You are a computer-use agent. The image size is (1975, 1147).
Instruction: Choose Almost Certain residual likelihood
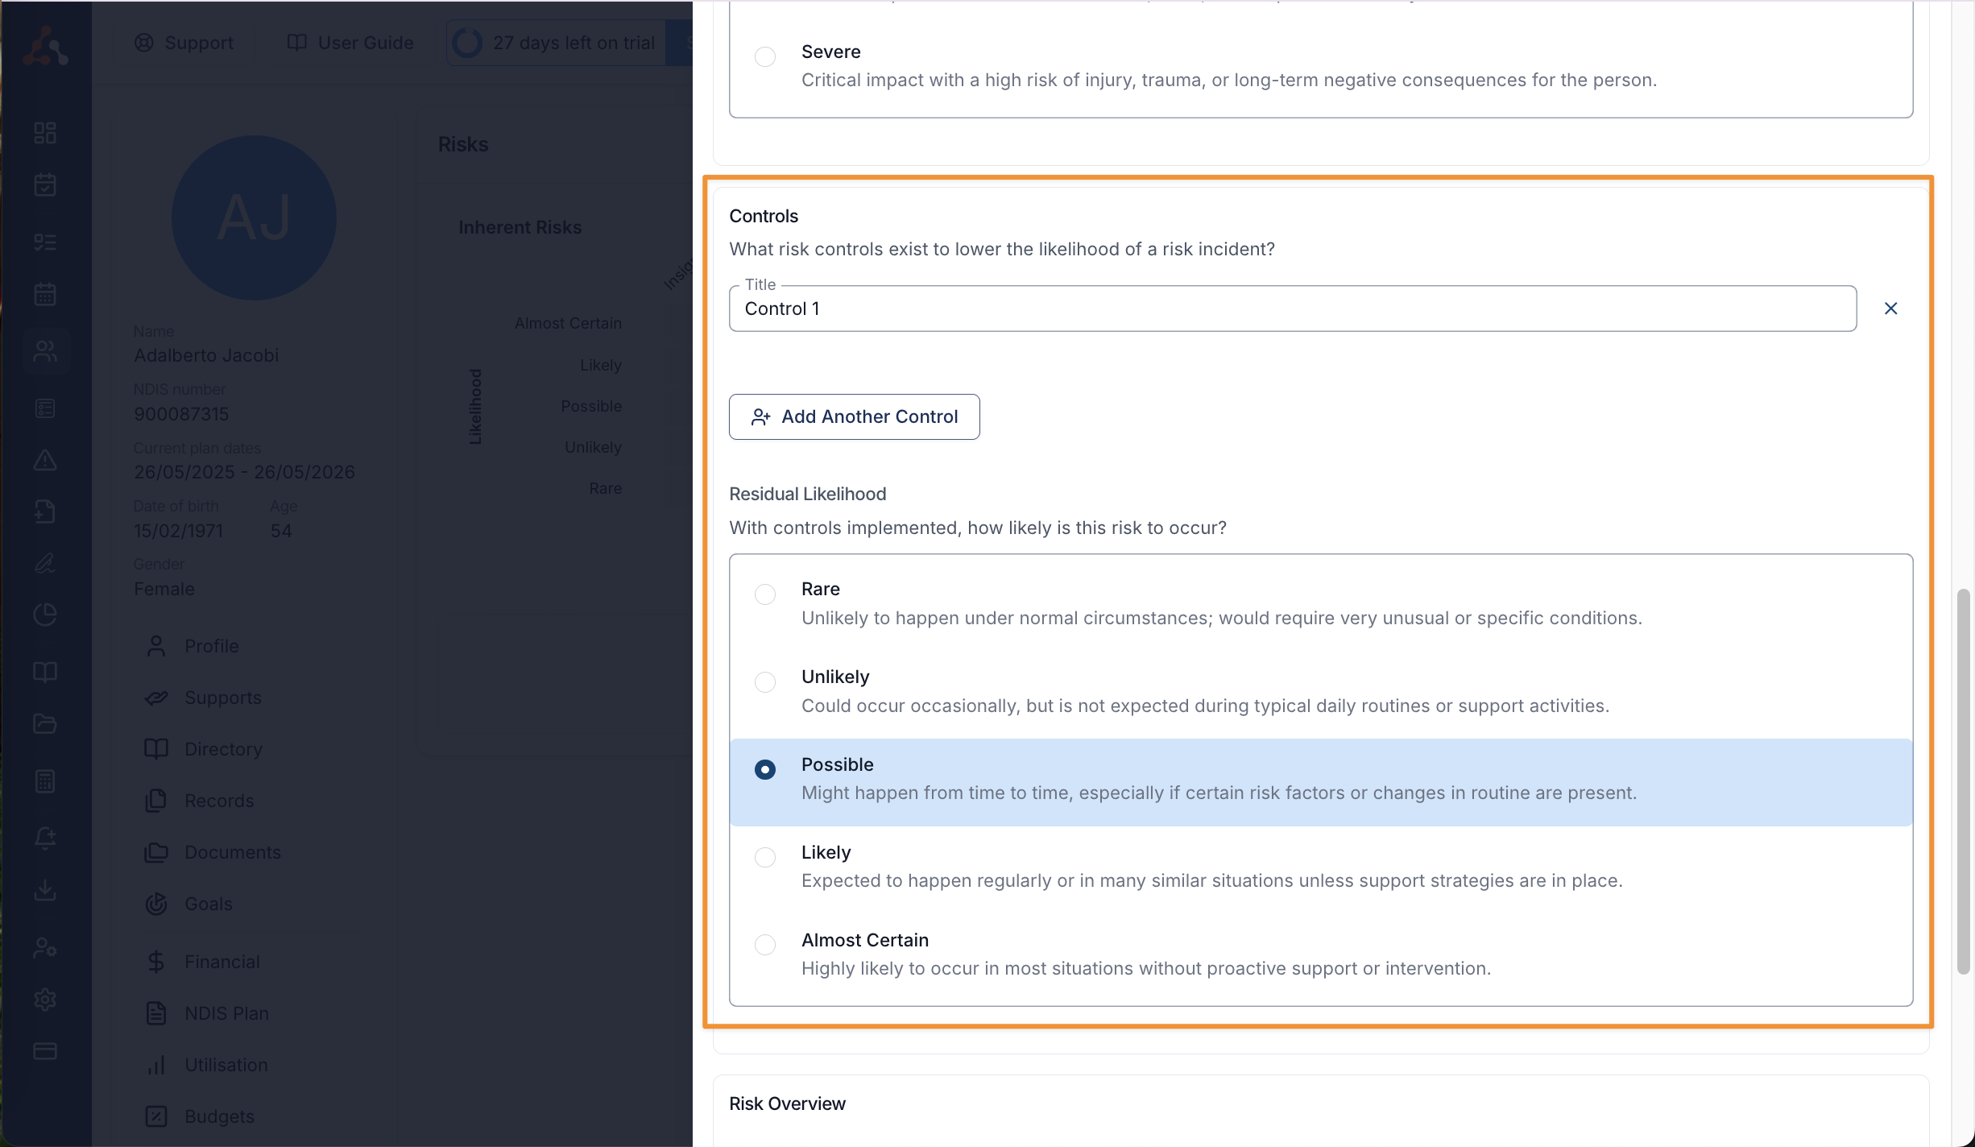click(765, 945)
